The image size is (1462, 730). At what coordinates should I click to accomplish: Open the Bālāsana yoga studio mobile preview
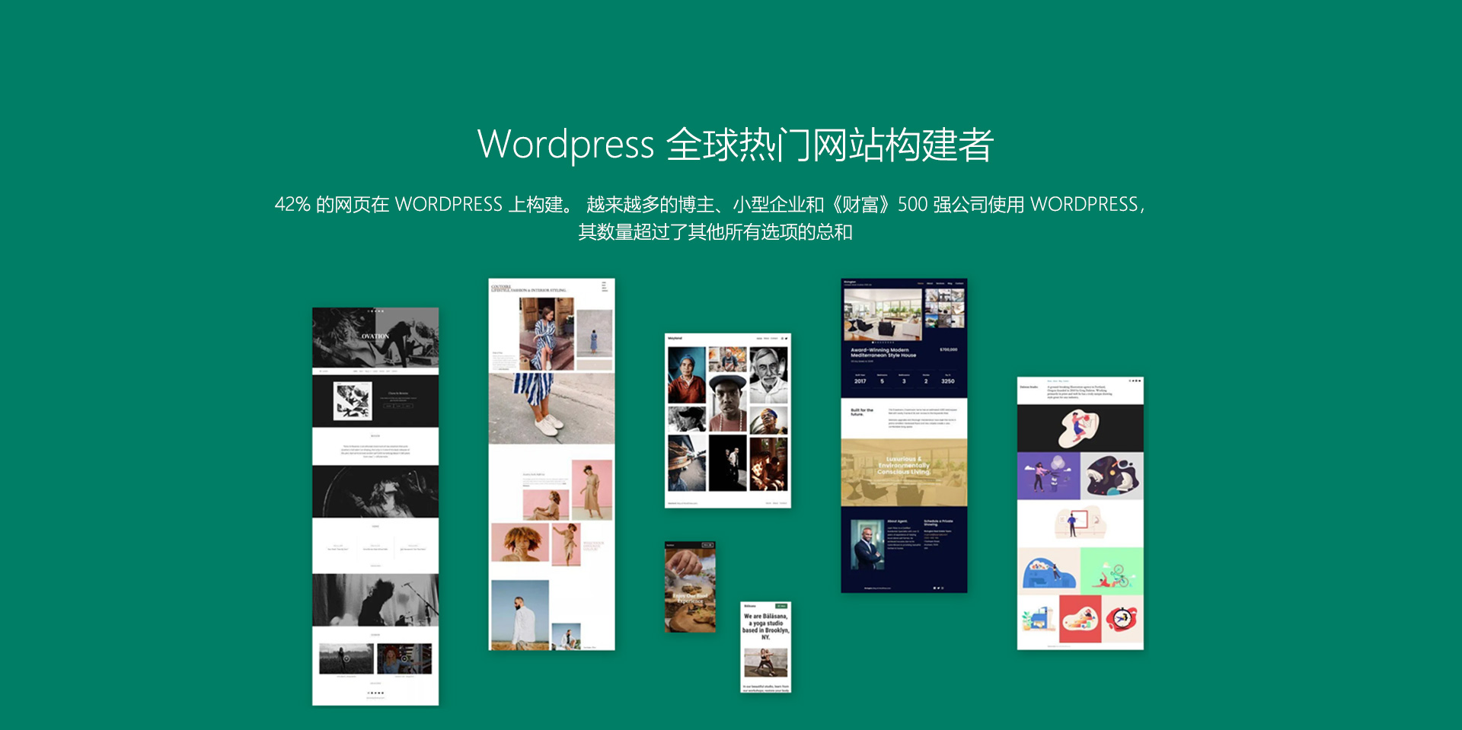(x=765, y=647)
